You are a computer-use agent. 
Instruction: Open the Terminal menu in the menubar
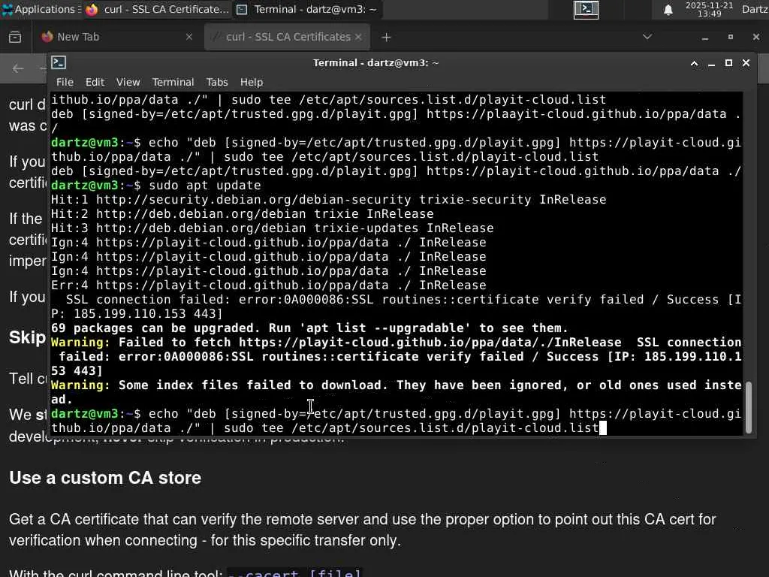click(173, 82)
